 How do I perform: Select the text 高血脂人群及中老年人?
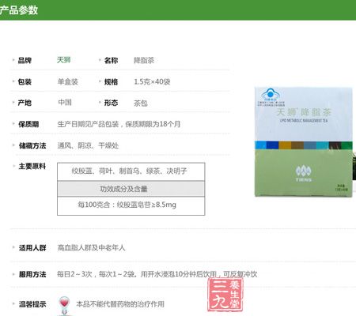pyautogui.click(x=91, y=248)
